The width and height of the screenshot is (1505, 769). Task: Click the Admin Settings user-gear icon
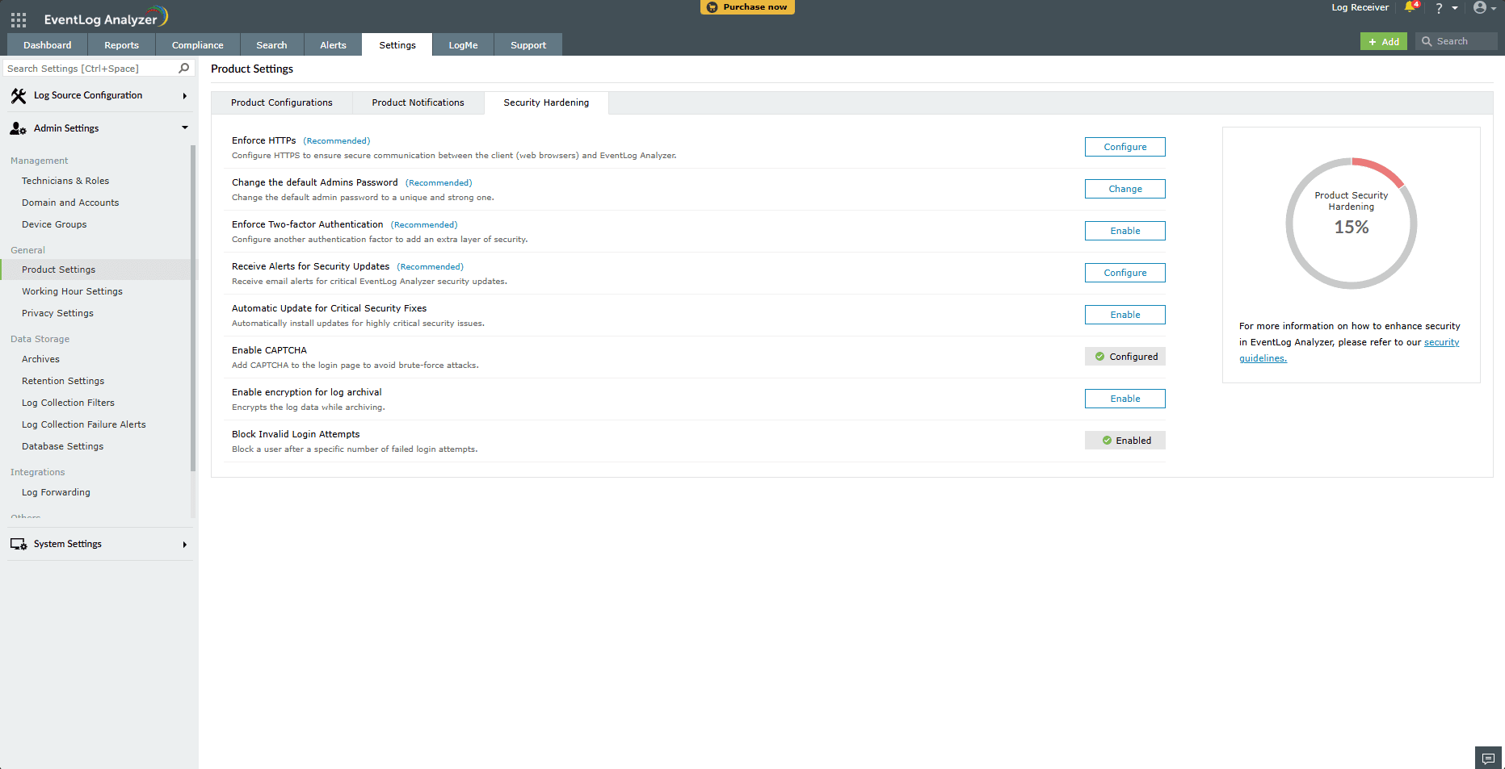(19, 128)
